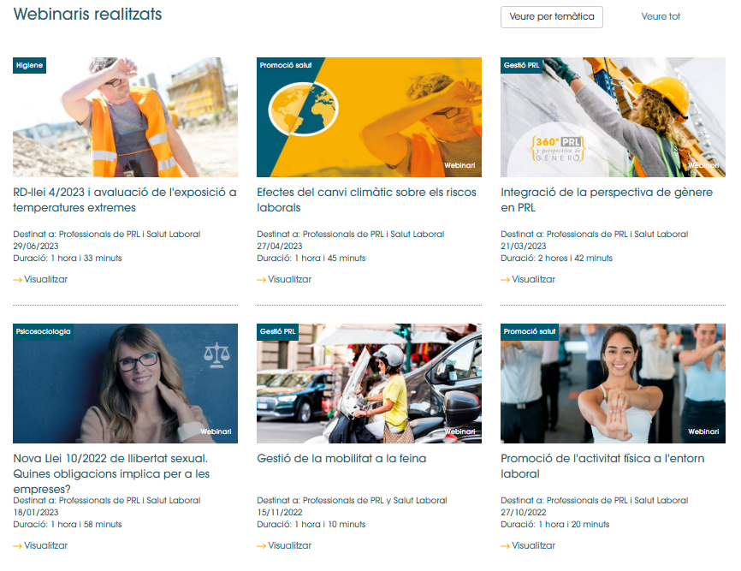Viewport: 741px width, 571px height.
Task: Open title Efectes del canvi climàtic sobre els riscos
Action: [366, 200]
